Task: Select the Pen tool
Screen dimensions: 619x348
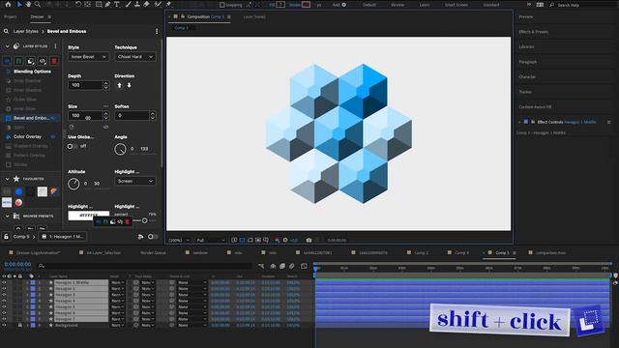Action: coord(107,4)
